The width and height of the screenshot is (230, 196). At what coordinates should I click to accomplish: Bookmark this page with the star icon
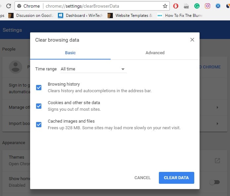(165, 6)
